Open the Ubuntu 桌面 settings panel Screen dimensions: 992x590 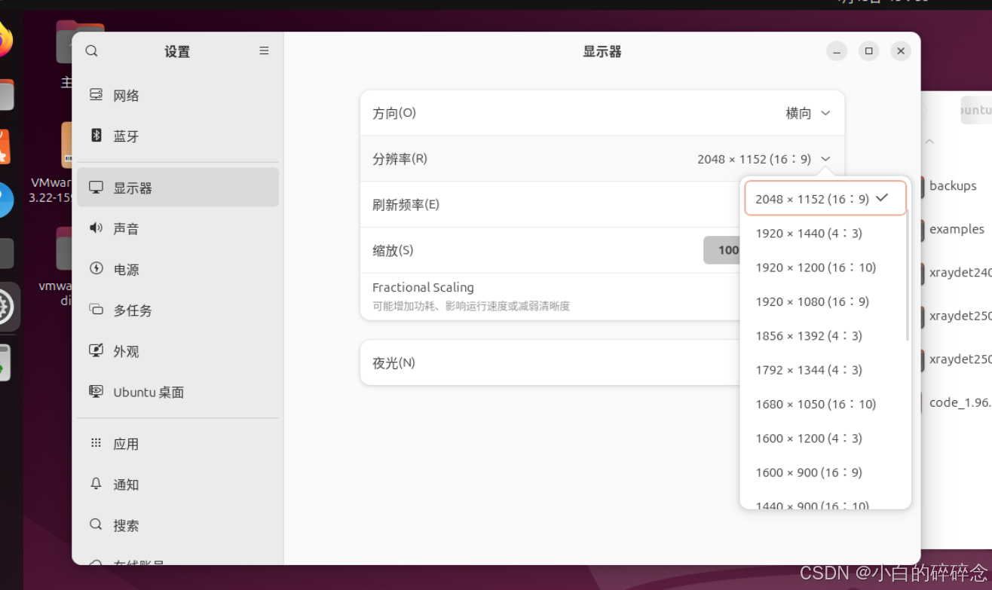click(178, 392)
